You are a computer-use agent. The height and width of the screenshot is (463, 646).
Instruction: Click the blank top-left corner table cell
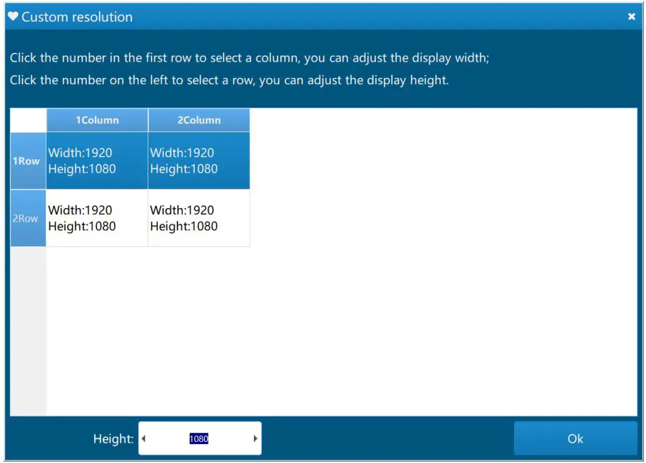pyautogui.click(x=28, y=120)
